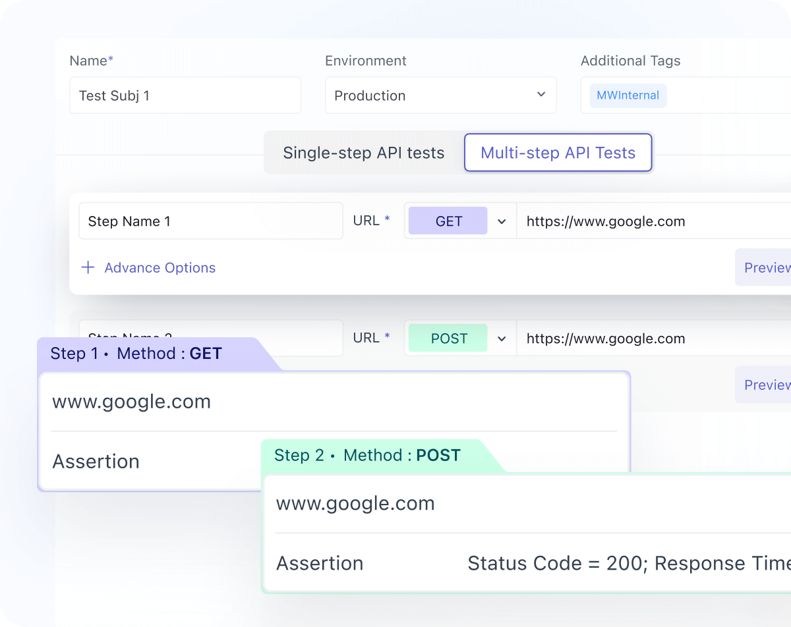Open the Environment dropdown showing Production

440,95
